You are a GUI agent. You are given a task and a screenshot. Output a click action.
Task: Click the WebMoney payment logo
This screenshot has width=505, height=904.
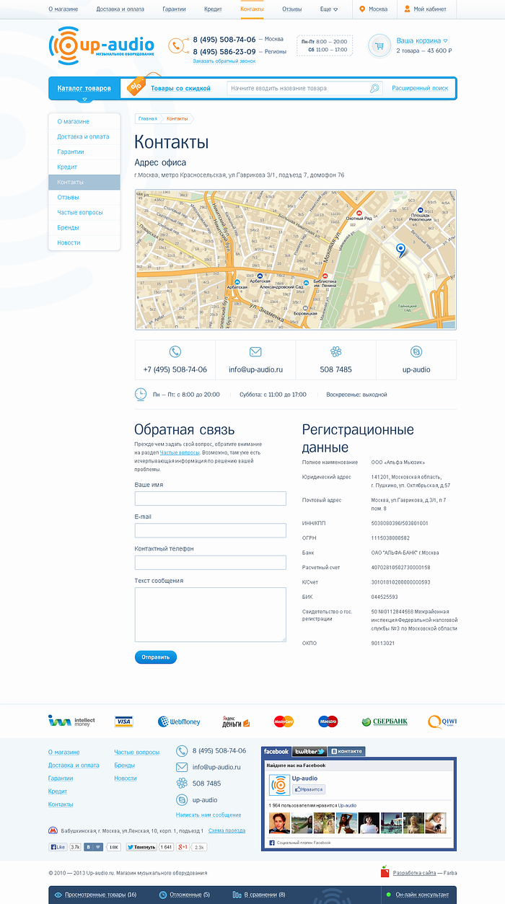coord(179,721)
